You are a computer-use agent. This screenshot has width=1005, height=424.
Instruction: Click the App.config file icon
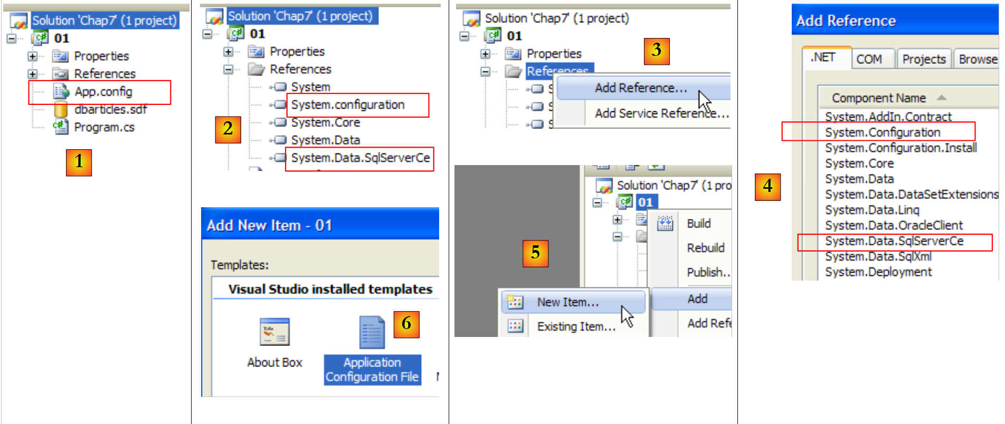click(x=61, y=92)
